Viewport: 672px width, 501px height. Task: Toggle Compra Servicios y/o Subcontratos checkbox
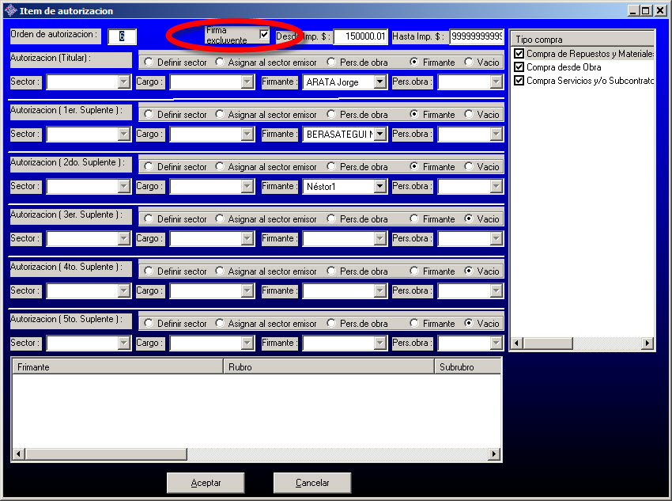(519, 81)
